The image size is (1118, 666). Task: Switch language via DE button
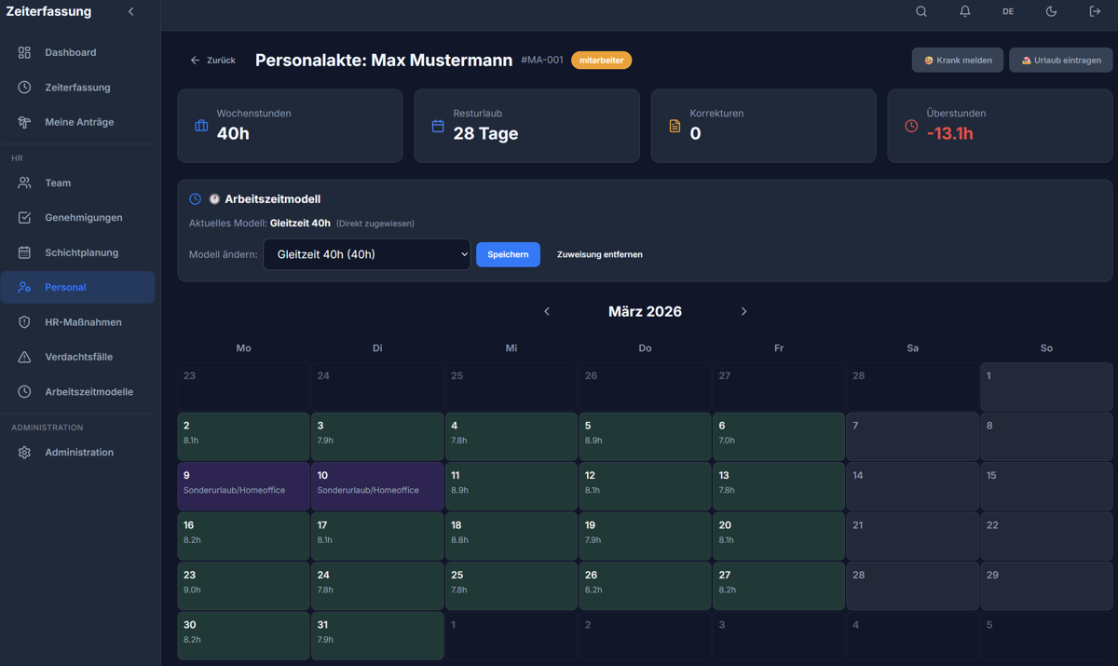pos(1008,11)
